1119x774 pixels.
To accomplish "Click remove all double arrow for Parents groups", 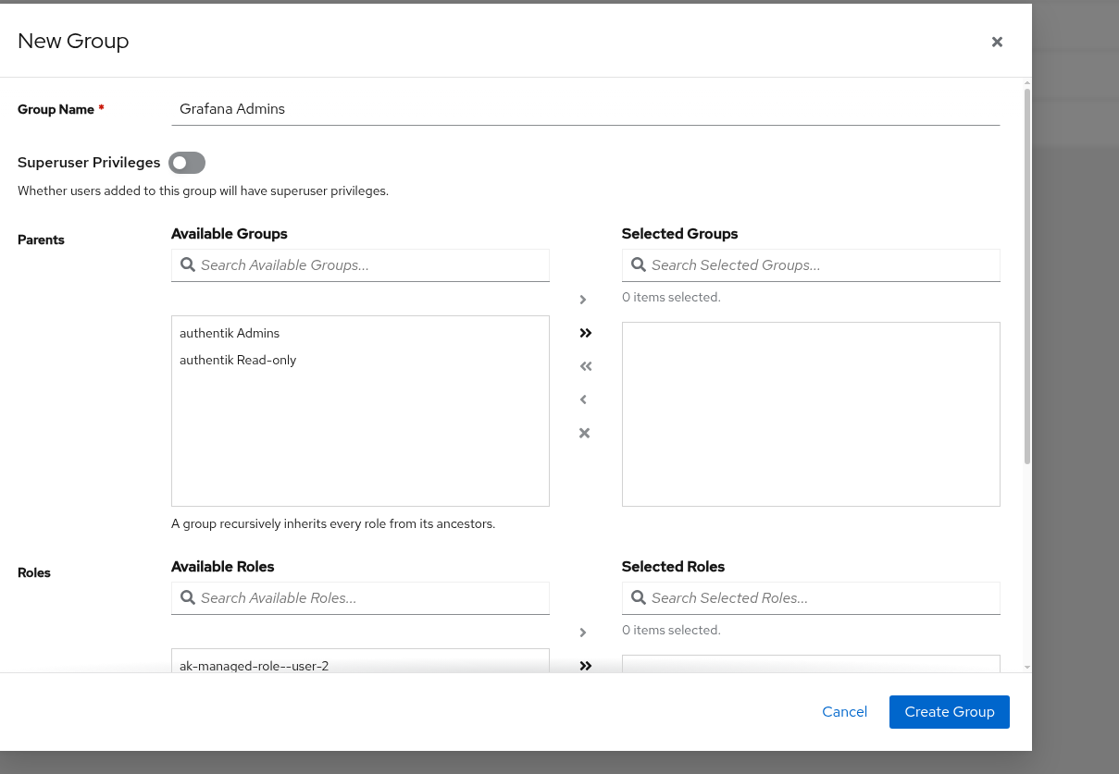I will (x=585, y=366).
